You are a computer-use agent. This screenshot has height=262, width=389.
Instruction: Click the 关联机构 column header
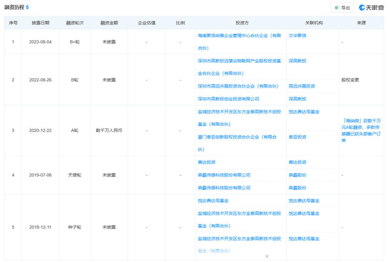314,23
